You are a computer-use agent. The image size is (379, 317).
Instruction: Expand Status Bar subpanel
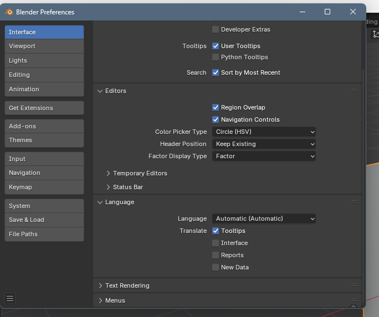[108, 187]
